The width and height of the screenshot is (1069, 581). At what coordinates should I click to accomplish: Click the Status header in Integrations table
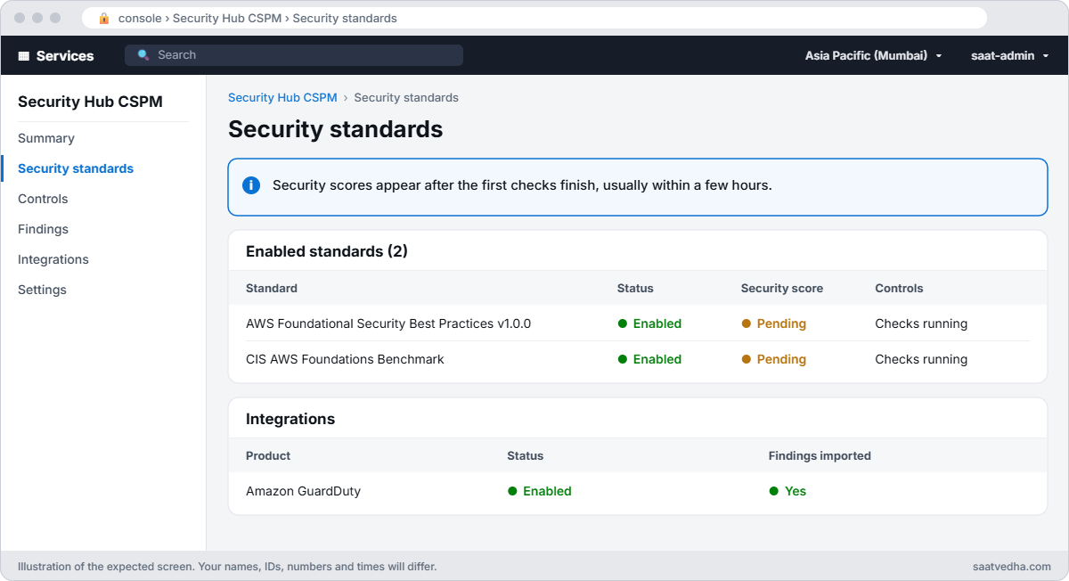pyautogui.click(x=526, y=455)
